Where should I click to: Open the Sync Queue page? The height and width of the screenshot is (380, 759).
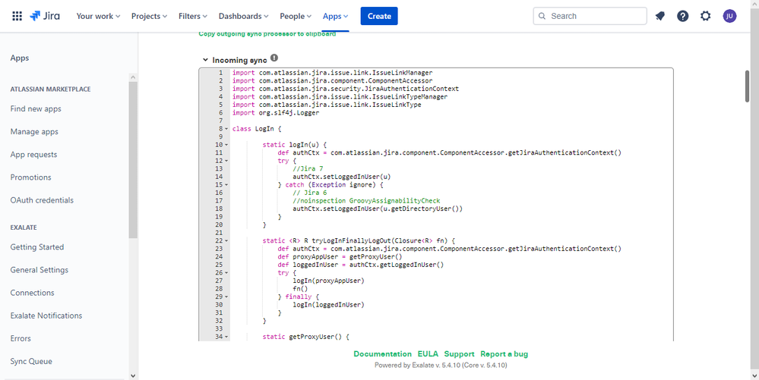[x=31, y=361]
